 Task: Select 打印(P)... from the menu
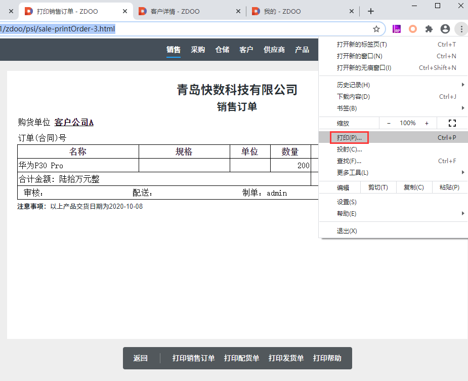[x=349, y=138]
